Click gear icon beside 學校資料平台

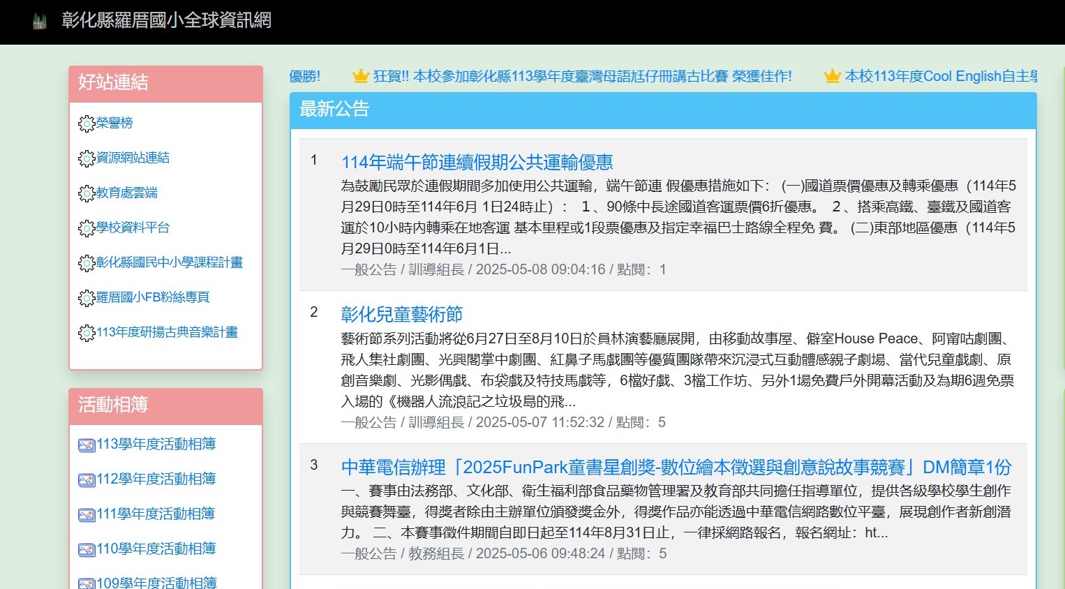[x=87, y=228]
